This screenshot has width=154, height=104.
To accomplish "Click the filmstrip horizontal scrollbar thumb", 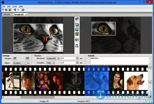I will 37,97.
